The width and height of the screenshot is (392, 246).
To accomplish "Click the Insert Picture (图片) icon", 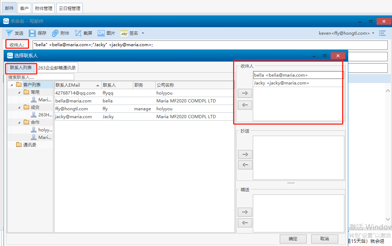I will tap(101, 33).
